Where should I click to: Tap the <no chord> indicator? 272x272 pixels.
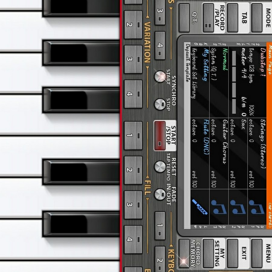pyautogui.click(x=270, y=215)
